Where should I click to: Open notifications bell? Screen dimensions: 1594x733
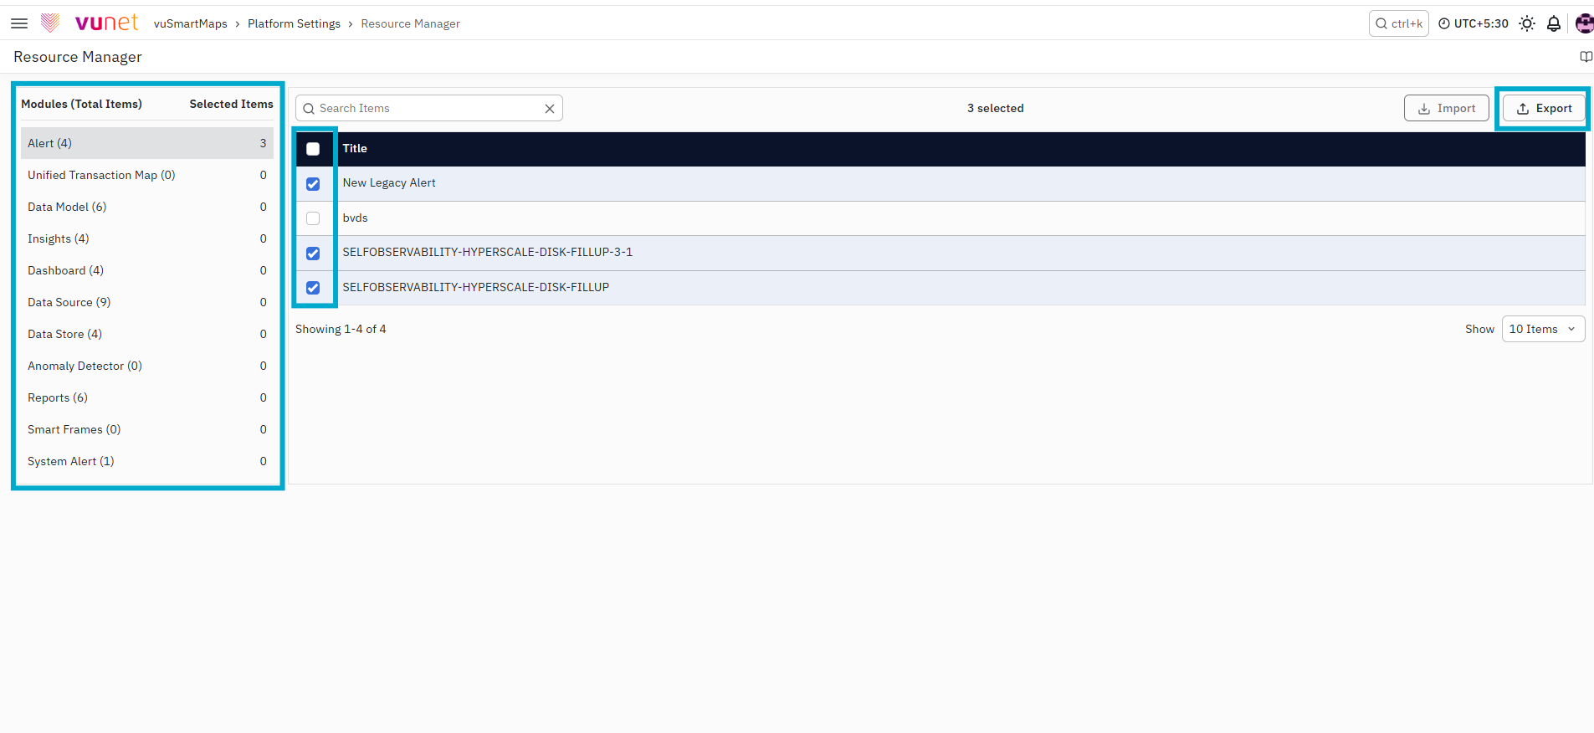[x=1554, y=23]
